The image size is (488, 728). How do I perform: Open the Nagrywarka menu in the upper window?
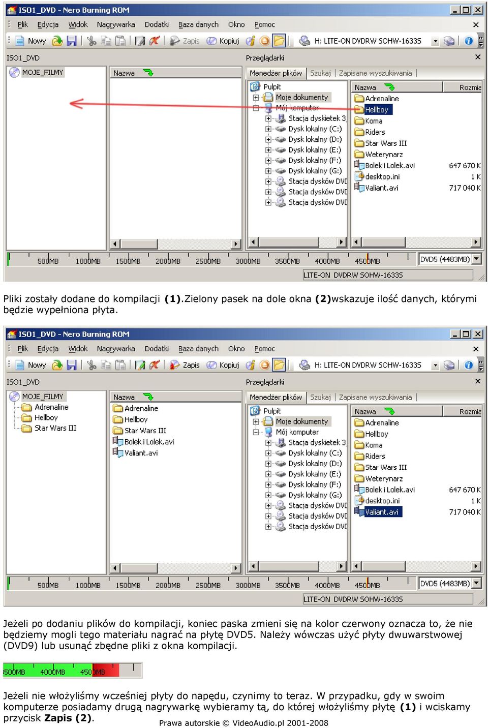tap(116, 24)
